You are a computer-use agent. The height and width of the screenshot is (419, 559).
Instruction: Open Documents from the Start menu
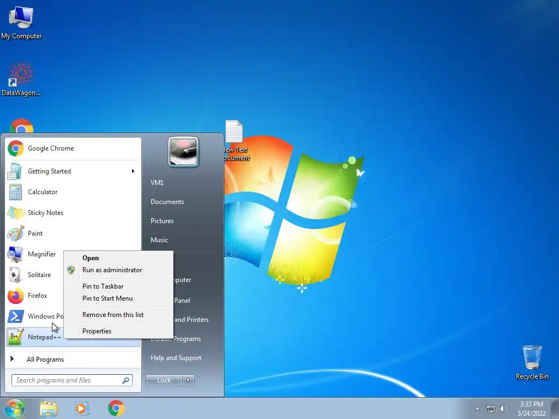coord(167,202)
